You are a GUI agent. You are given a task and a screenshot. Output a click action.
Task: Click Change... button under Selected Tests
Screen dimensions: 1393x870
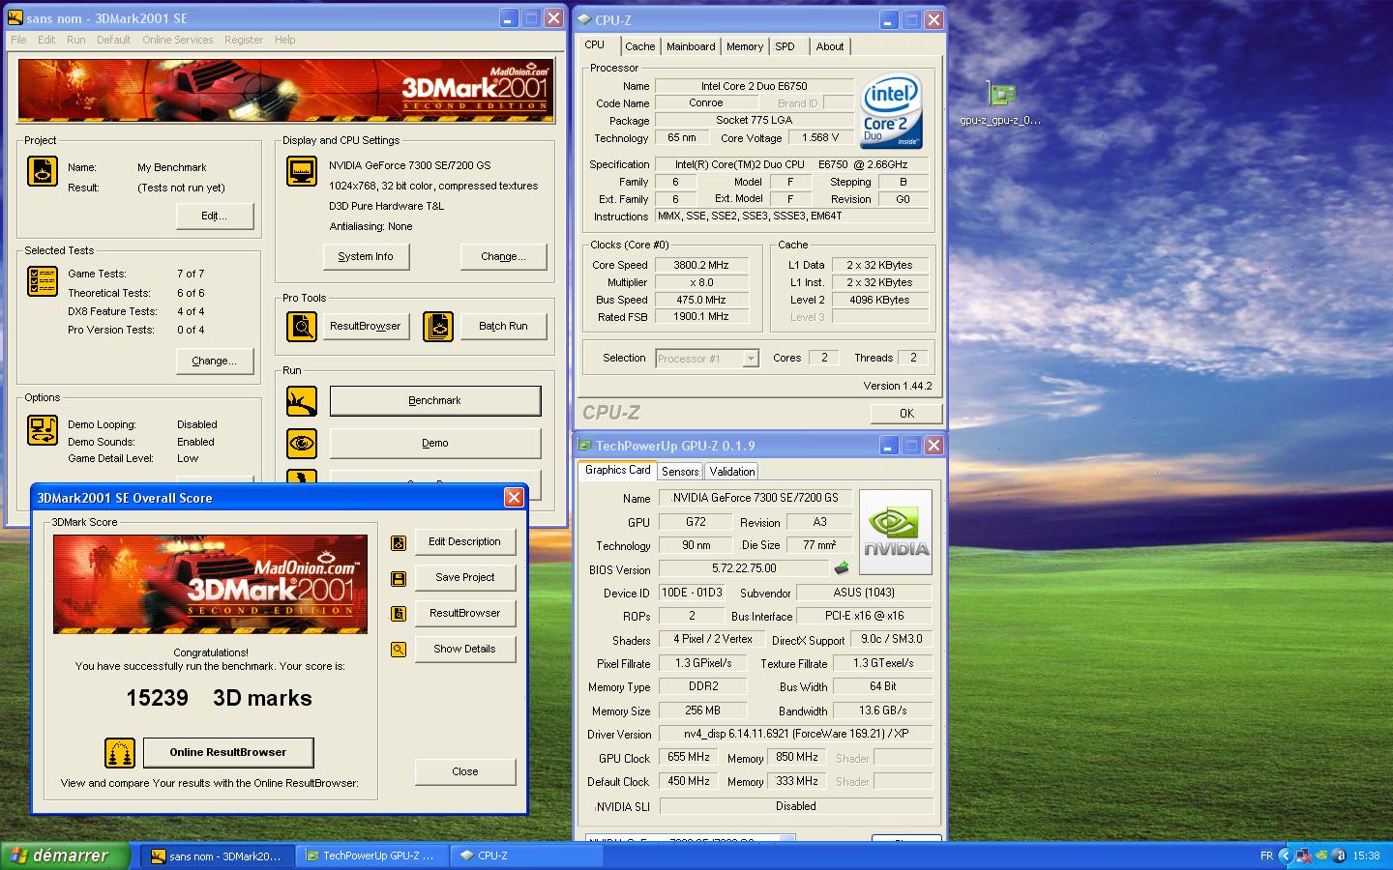[x=215, y=361]
